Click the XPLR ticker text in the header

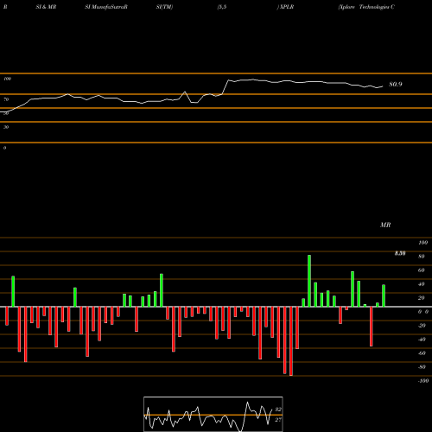[286, 7]
